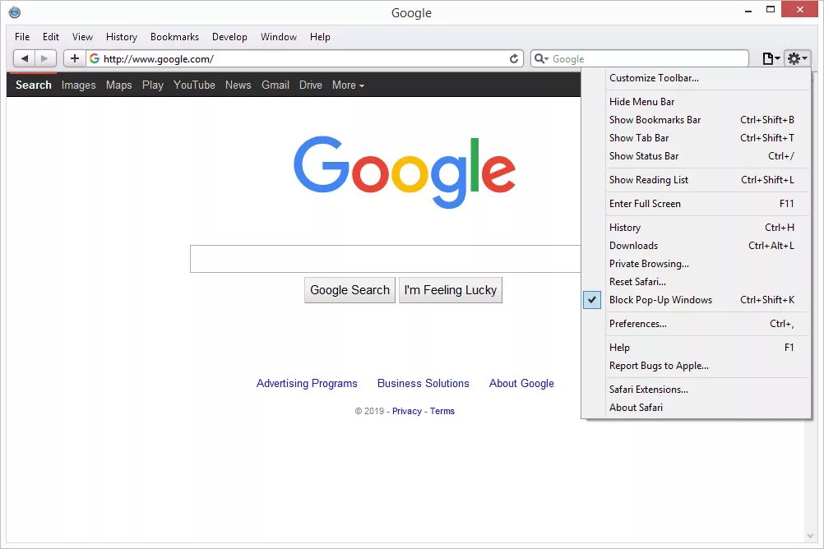
Task: Click the I'm Feeling Lucky button
Action: tap(451, 290)
